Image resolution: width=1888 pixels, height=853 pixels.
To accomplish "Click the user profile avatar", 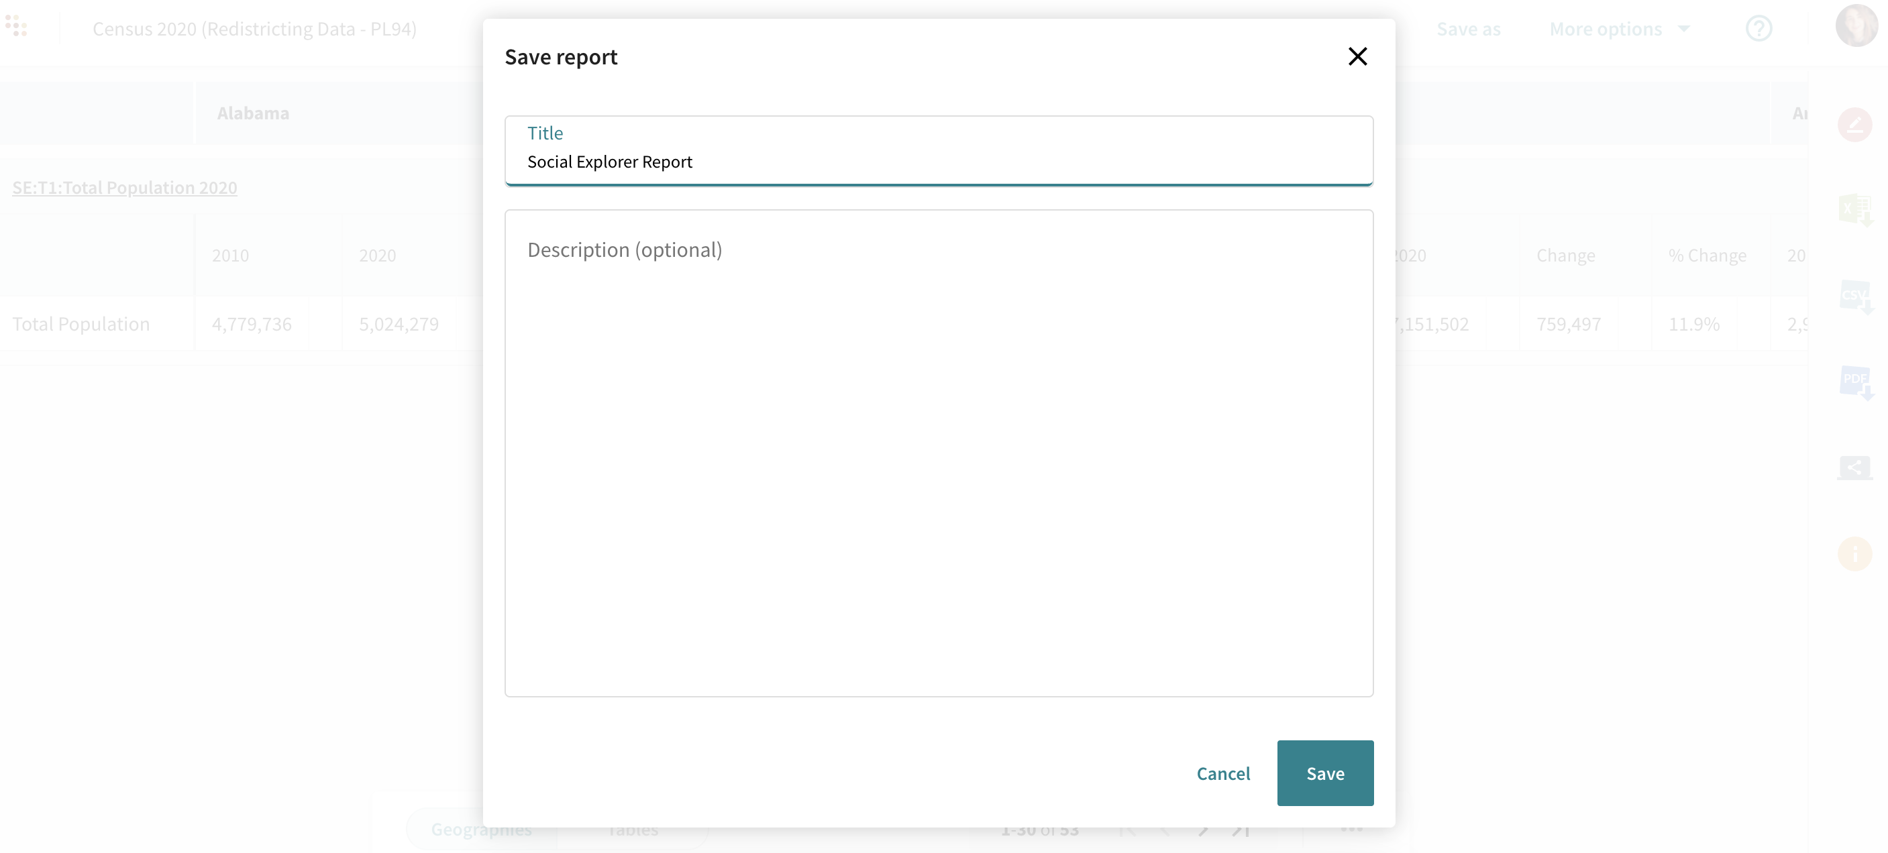I will click(1856, 25).
